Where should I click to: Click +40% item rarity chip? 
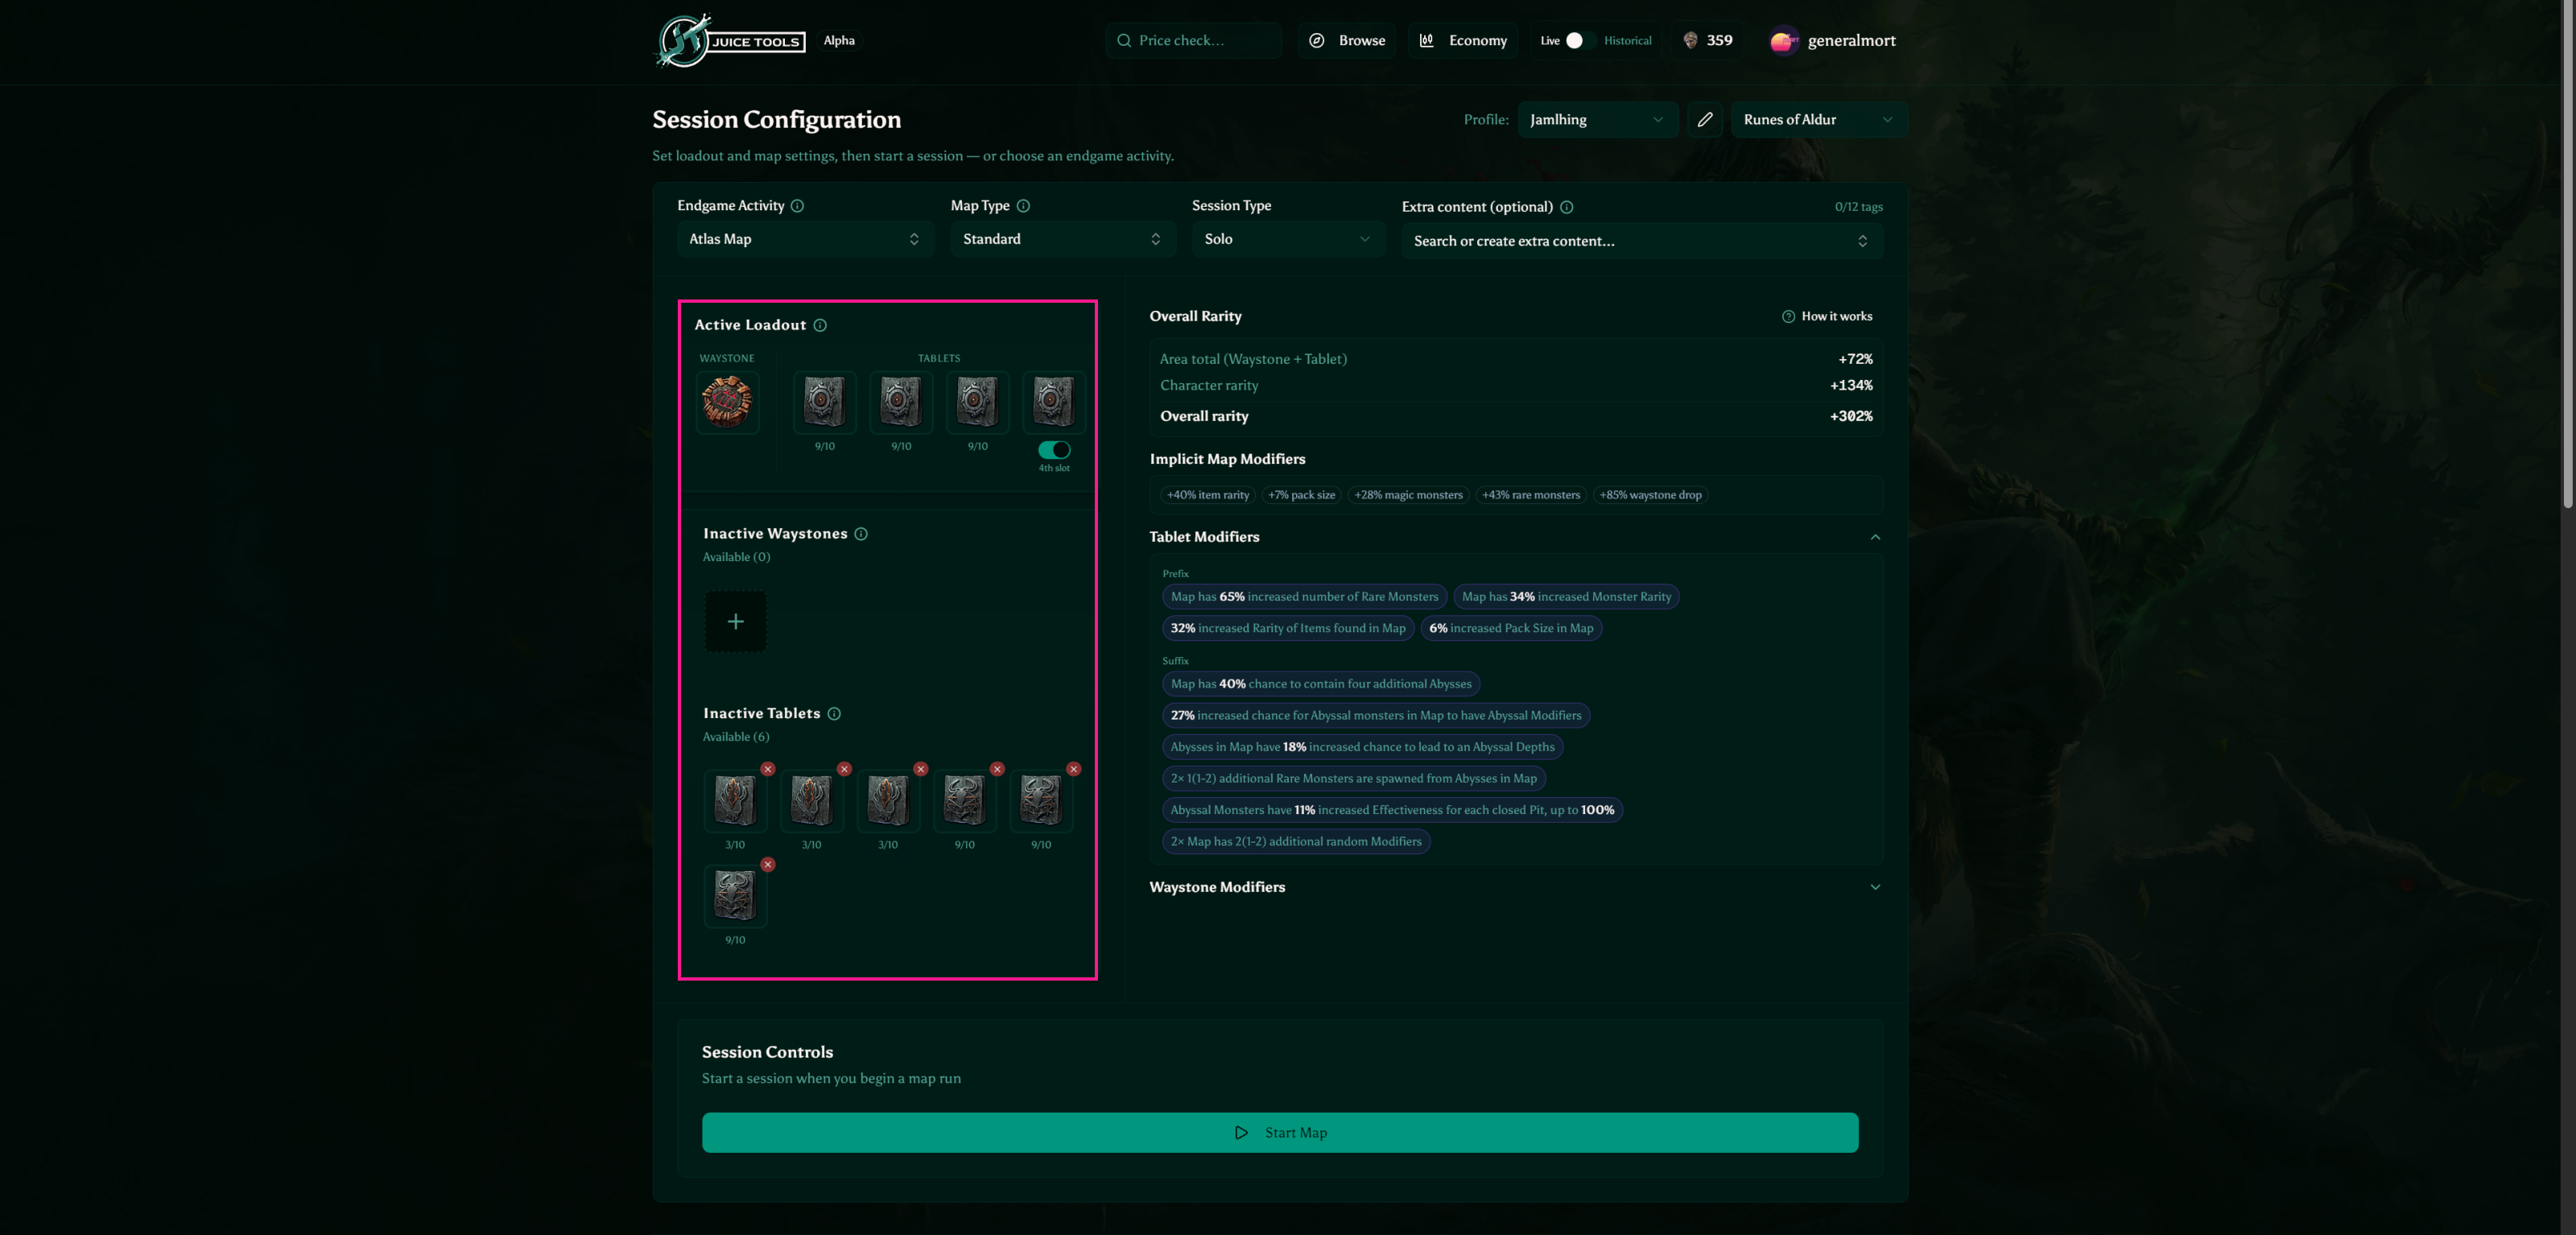(x=1207, y=495)
